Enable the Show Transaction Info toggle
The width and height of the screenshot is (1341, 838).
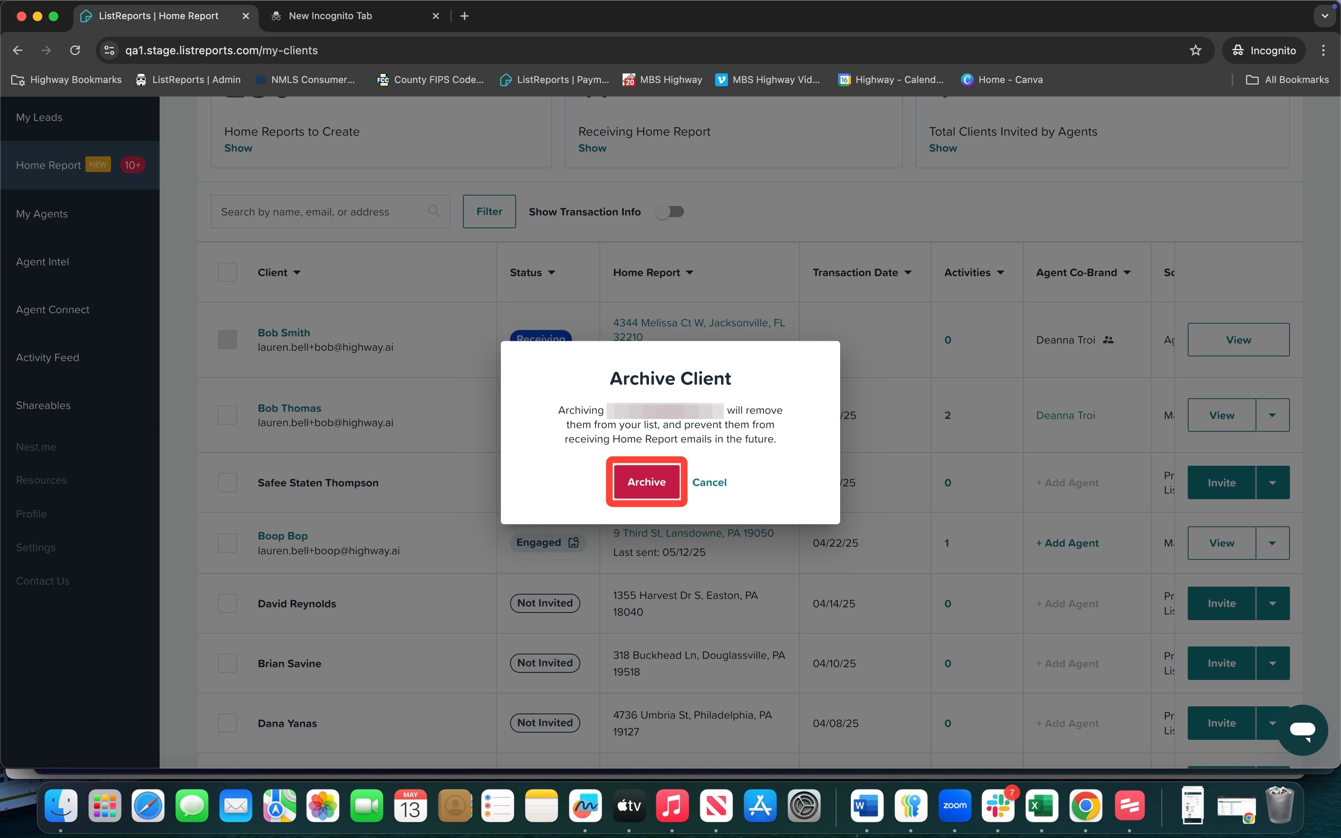[670, 211]
